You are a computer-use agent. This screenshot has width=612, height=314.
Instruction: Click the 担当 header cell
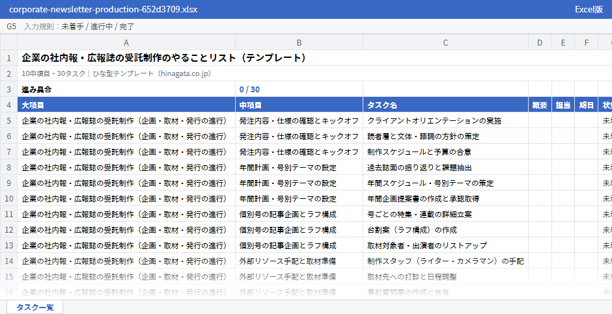pyautogui.click(x=563, y=105)
